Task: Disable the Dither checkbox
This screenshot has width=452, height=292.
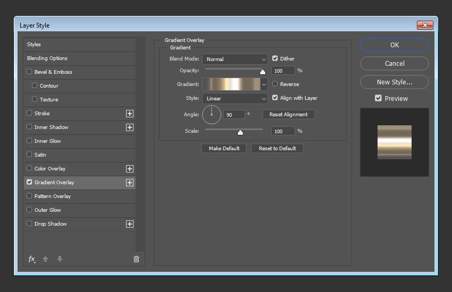Action: [275, 59]
